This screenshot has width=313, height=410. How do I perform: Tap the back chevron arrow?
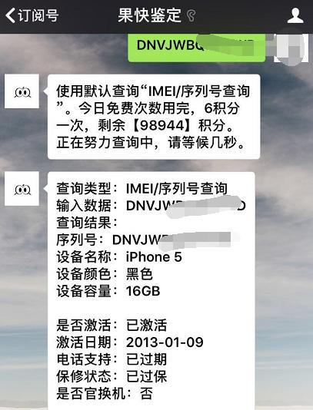[x=11, y=15]
